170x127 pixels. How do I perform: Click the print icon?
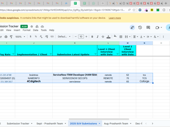5,36
